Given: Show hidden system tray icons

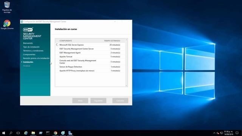Looking at the screenshot, I should (214, 133).
